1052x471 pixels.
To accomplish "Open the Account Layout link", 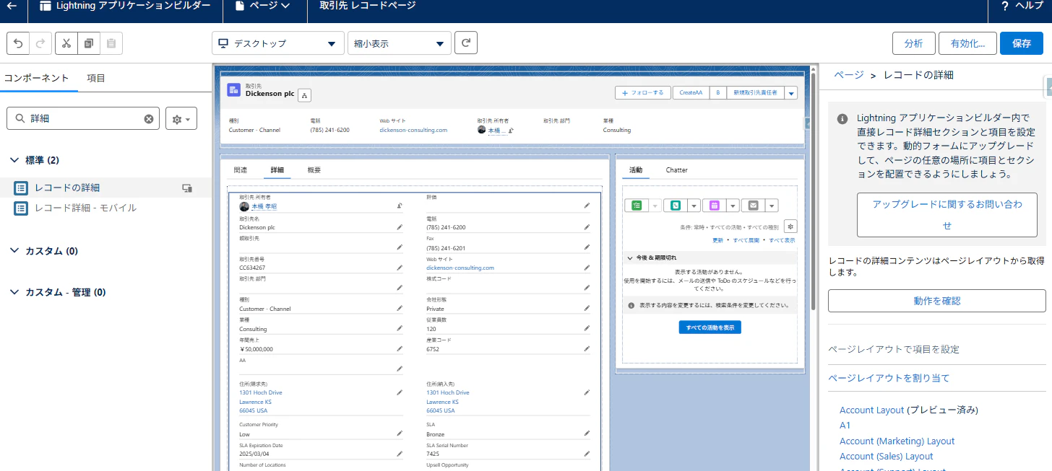I will pos(871,410).
